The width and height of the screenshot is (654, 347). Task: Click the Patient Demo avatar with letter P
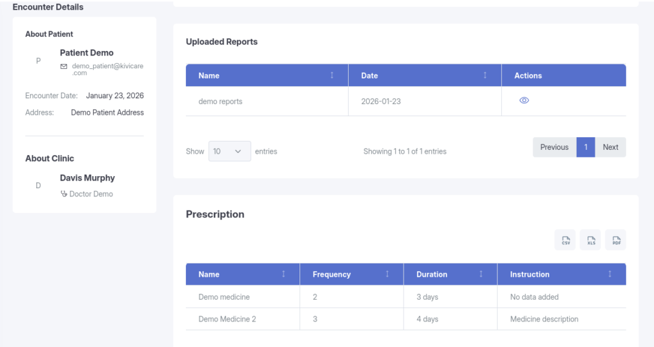[38, 61]
